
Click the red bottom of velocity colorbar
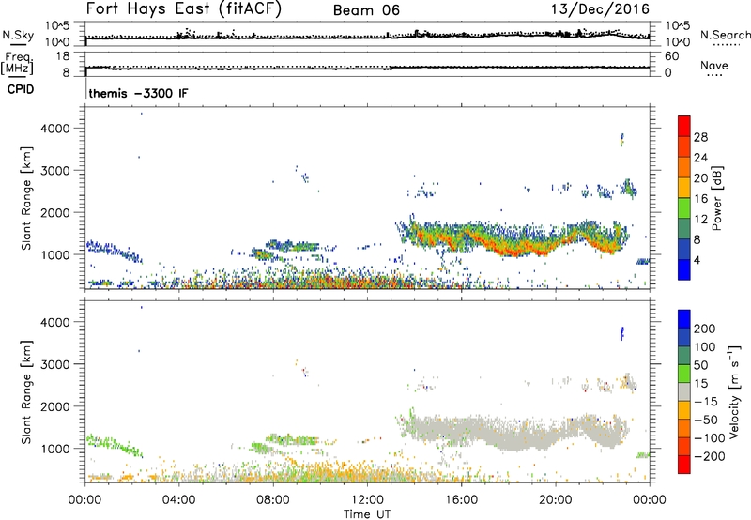[684, 465]
